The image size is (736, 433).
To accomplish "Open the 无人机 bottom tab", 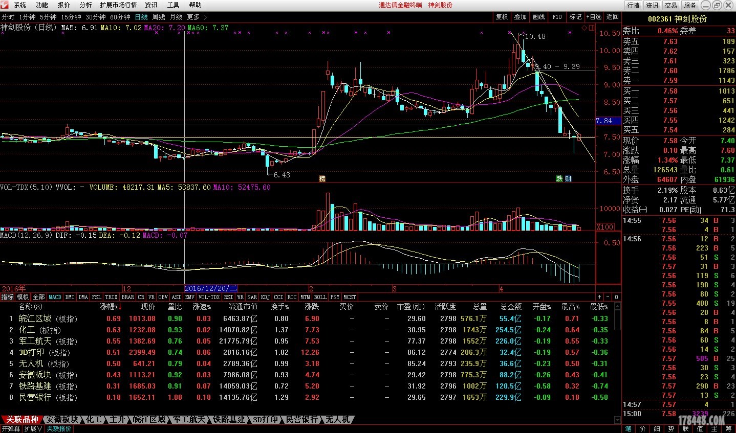I will pyautogui.click(x=337, y=419).
